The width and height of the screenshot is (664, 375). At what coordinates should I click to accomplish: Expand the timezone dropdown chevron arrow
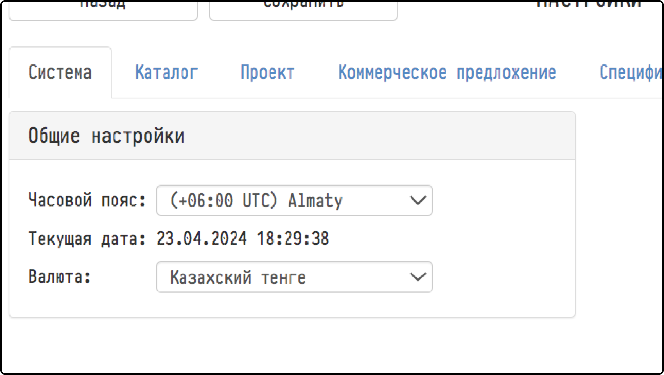[417, 200]
